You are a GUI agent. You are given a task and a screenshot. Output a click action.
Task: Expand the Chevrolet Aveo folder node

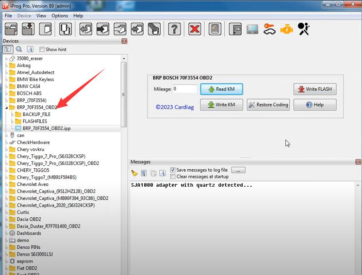(x=6, y=185)
